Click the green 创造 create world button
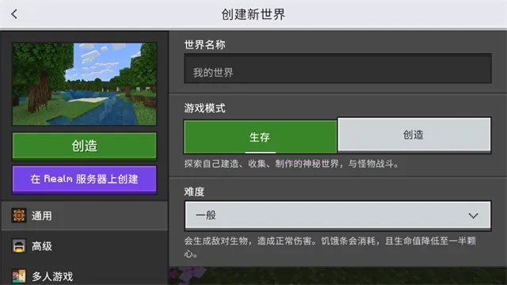The image size is (507, 285). [x=85, y=146]
